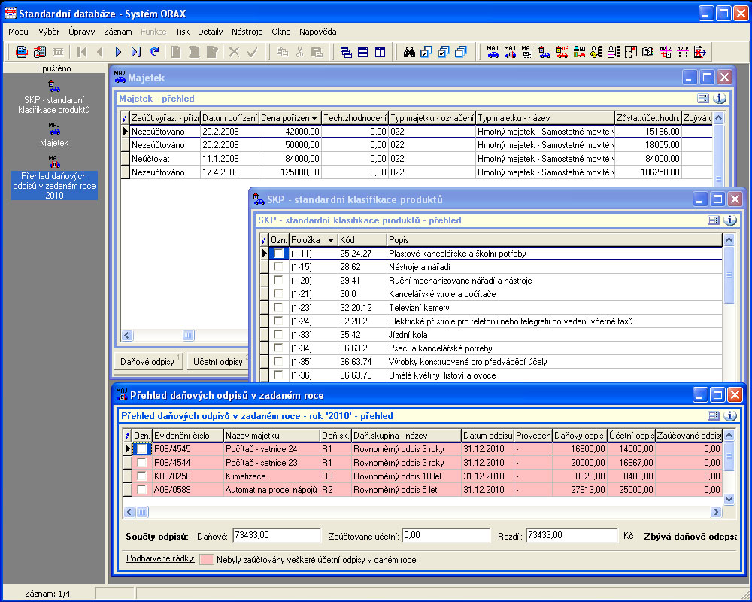Open the Nástroje menu
The width and height of the screenshot is (752, 602).
pos(247,32)
